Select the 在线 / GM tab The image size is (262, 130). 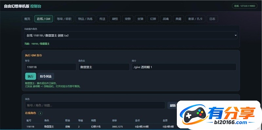(44, 19)
